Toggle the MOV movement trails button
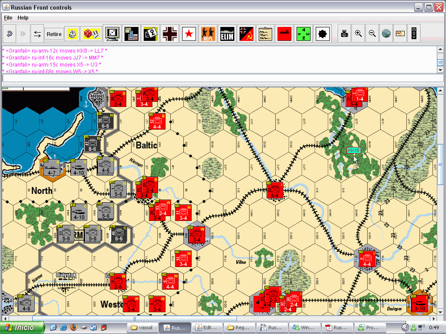Image resolution: width=446 pixels, height=334 pixels. [414, 34]
